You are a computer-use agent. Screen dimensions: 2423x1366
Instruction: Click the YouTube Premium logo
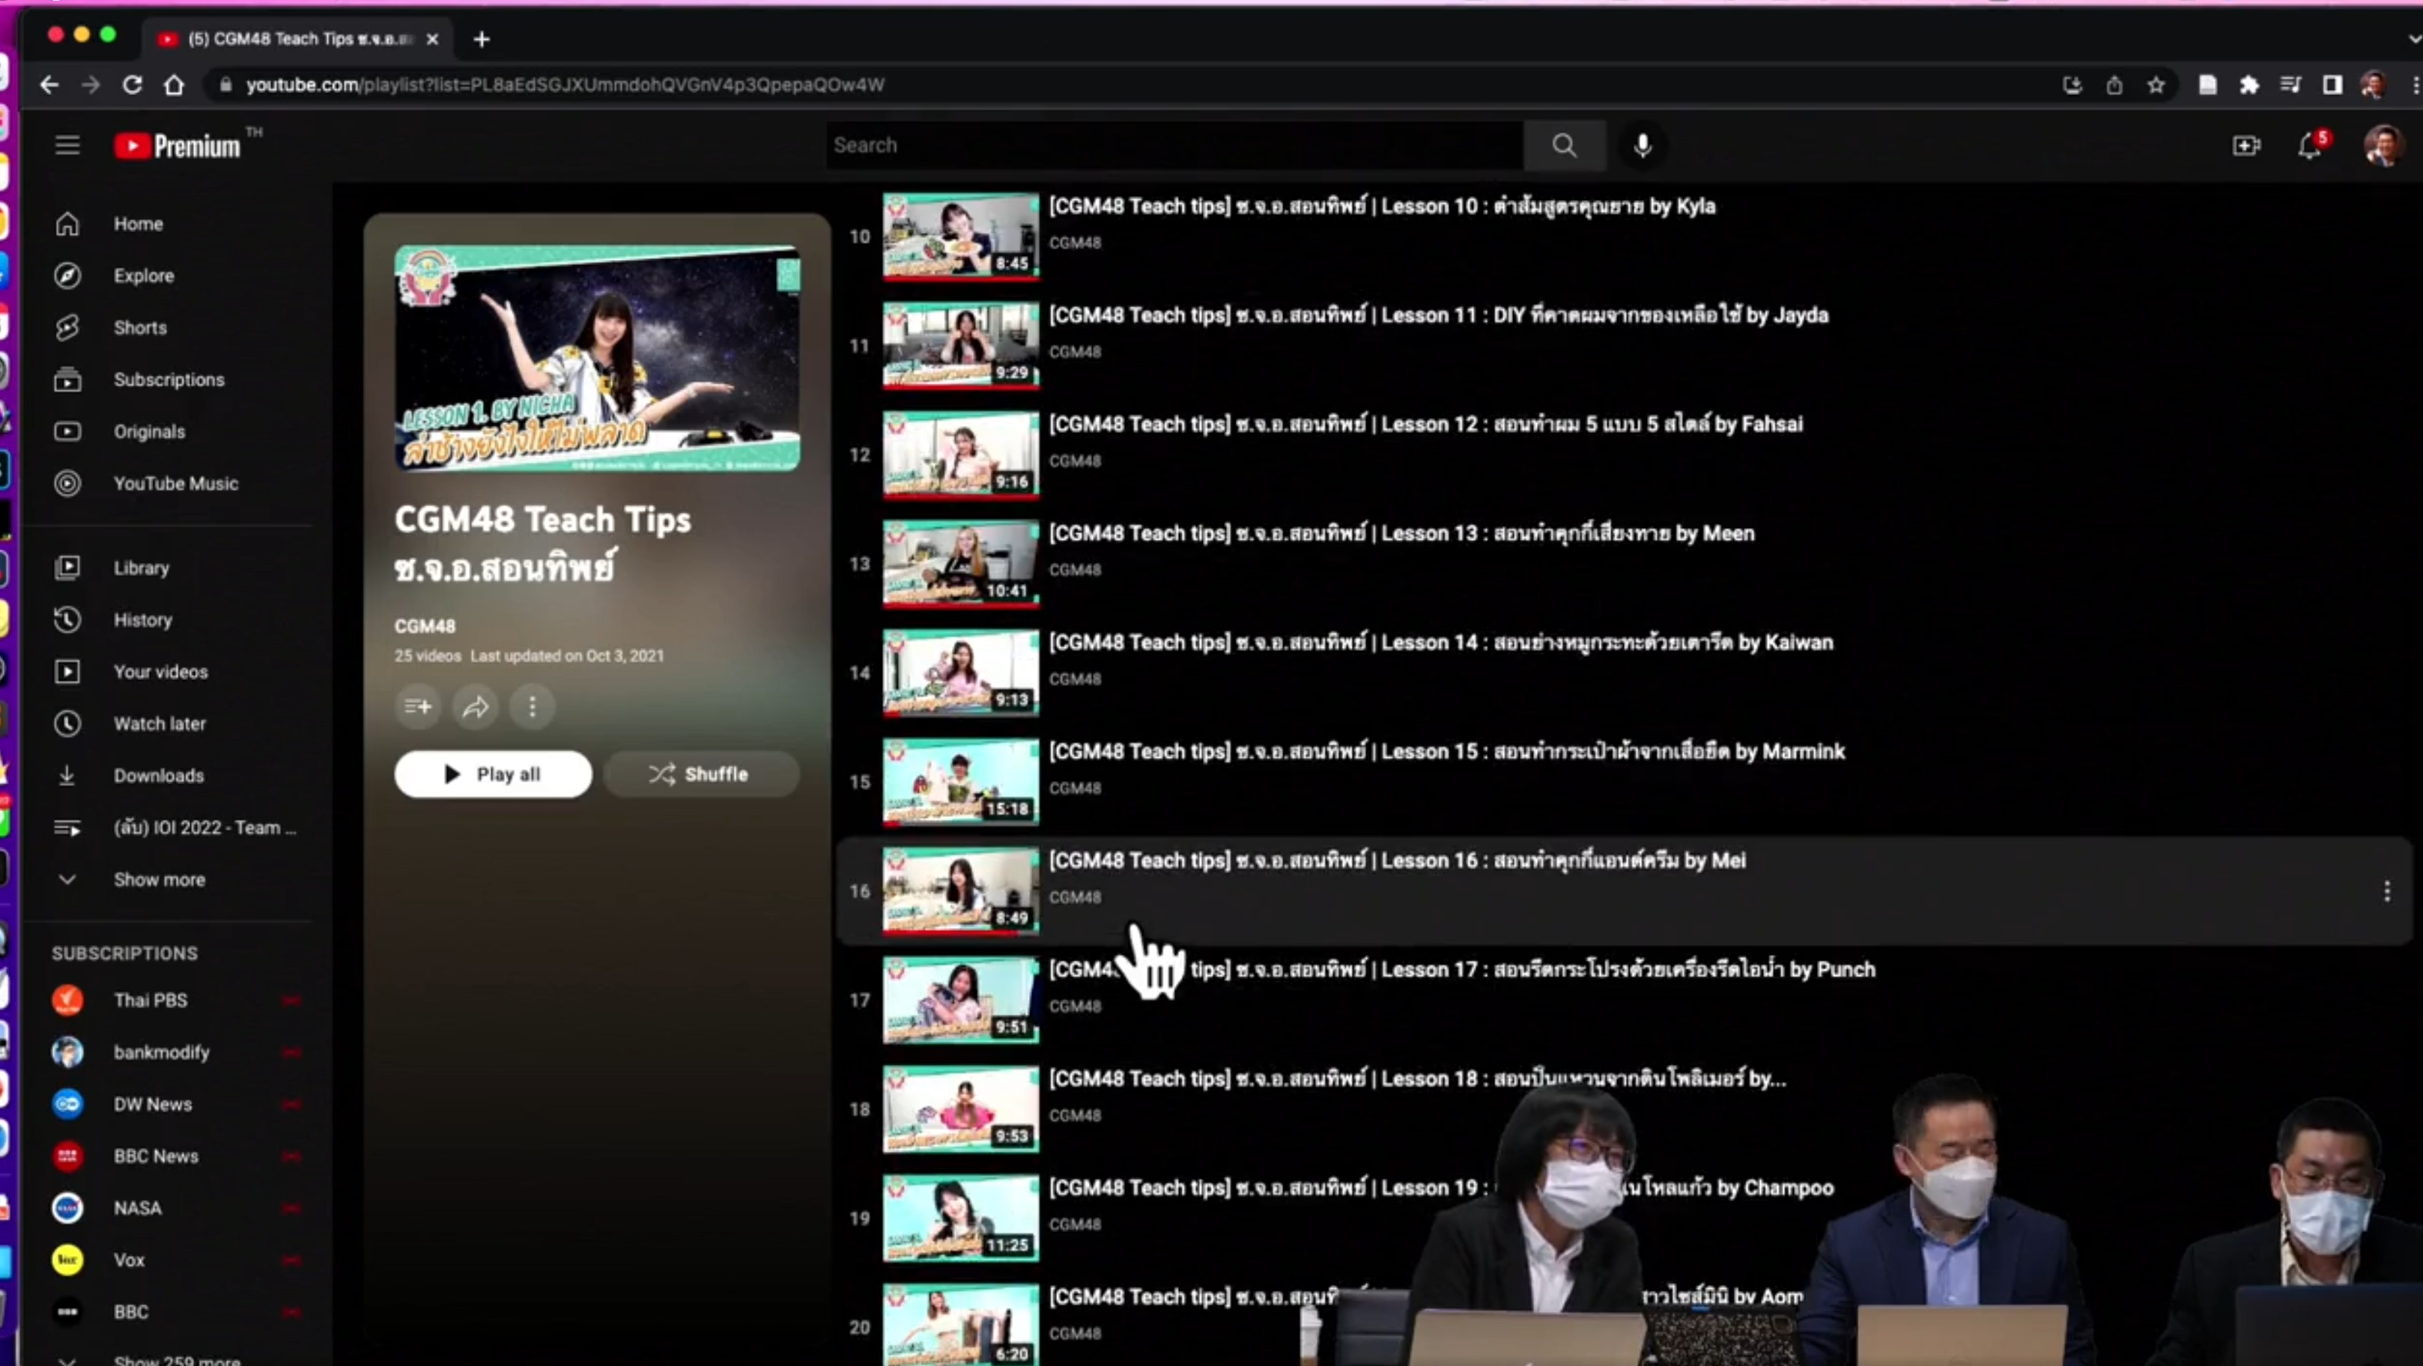(x=178, y=146)
